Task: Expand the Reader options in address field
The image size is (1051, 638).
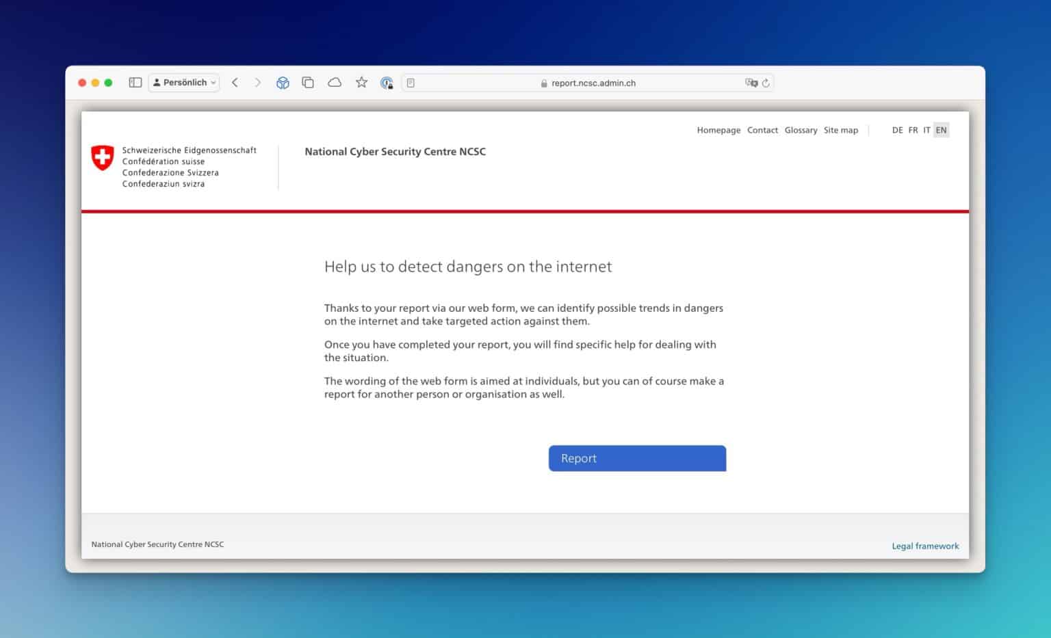Action: pos(411,82)
